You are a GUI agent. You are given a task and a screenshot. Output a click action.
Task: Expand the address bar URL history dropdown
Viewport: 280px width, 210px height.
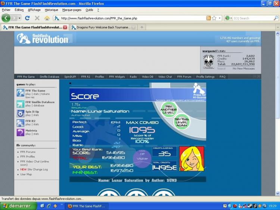tap(220, 18)
